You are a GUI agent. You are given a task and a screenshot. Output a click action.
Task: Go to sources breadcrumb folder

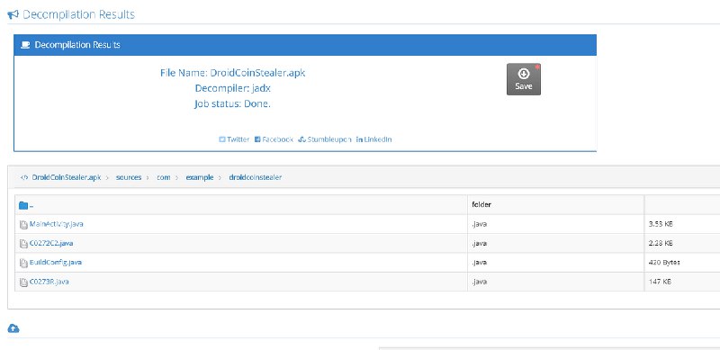129,177
